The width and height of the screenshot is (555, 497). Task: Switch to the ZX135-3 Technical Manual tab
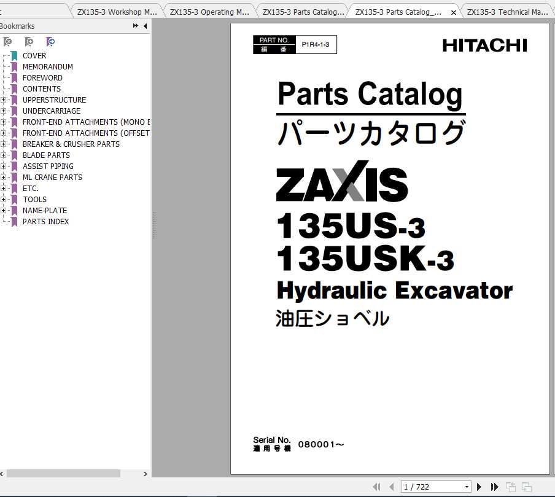[507, 10]
